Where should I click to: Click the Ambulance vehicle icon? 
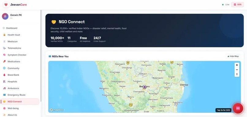coord(4,88)
